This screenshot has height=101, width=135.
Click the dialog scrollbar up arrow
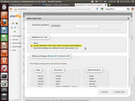pos(129,22)
